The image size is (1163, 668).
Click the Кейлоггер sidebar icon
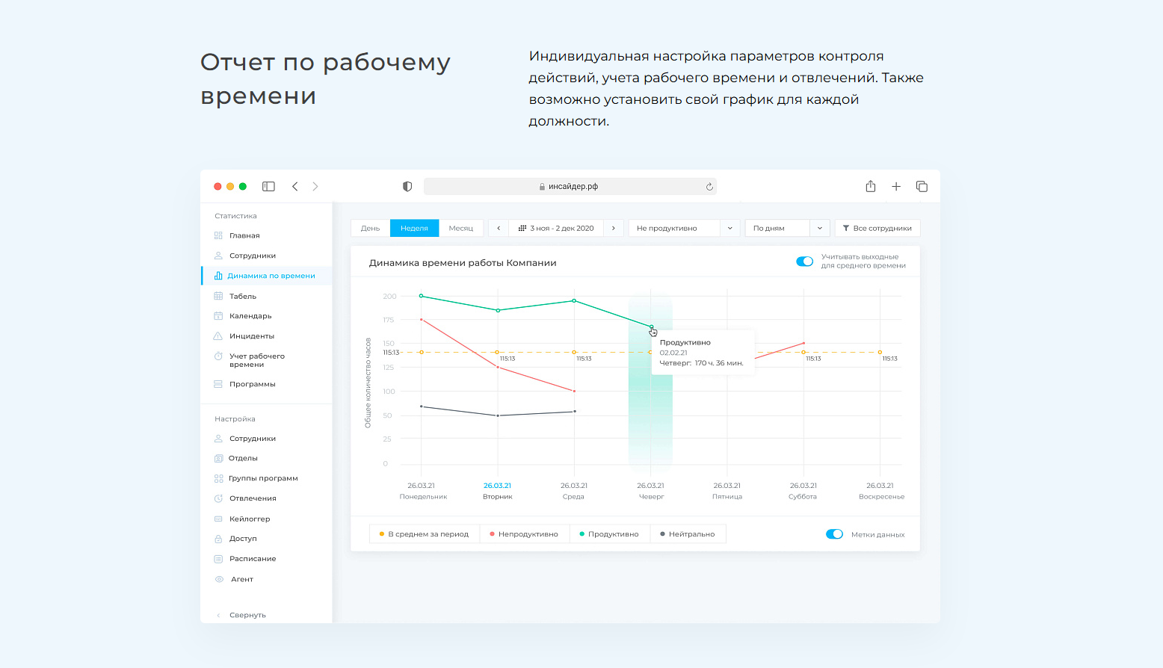click(x=218, y=519)
